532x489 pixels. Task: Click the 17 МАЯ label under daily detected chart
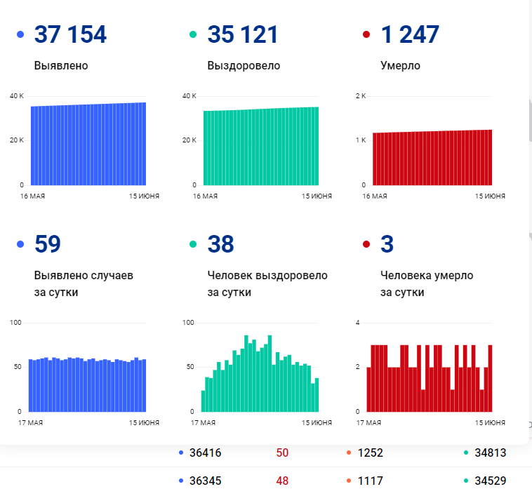(30, 423)
